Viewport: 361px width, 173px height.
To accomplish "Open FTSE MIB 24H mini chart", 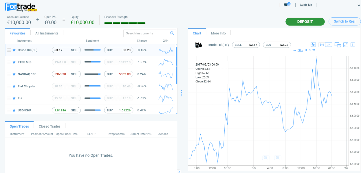I will (x=166, y=62).
